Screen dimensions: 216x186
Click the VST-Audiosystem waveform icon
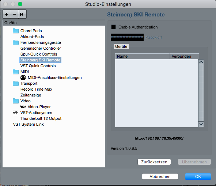pos(16,113)
